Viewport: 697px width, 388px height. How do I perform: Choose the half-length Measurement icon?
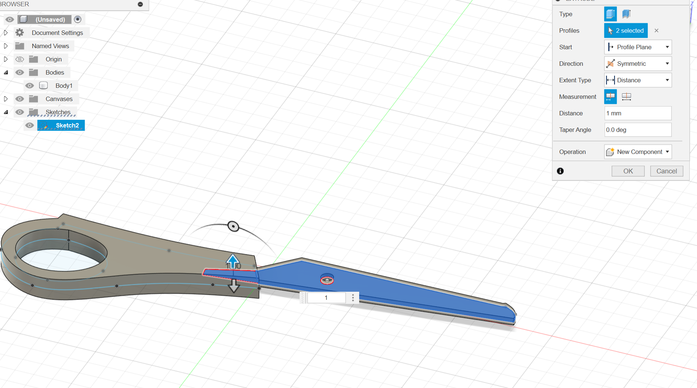610,97
